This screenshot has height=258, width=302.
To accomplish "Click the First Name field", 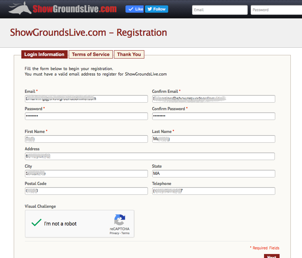I will coord(86,139).
